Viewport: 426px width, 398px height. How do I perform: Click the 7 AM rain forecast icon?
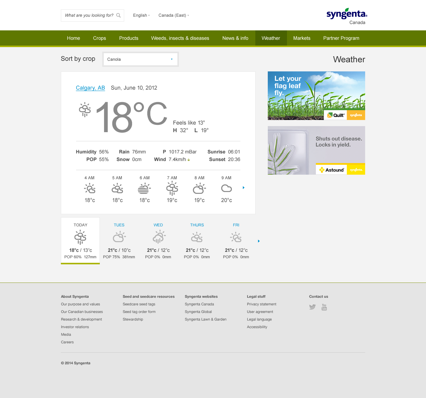(x=172, y=188)
